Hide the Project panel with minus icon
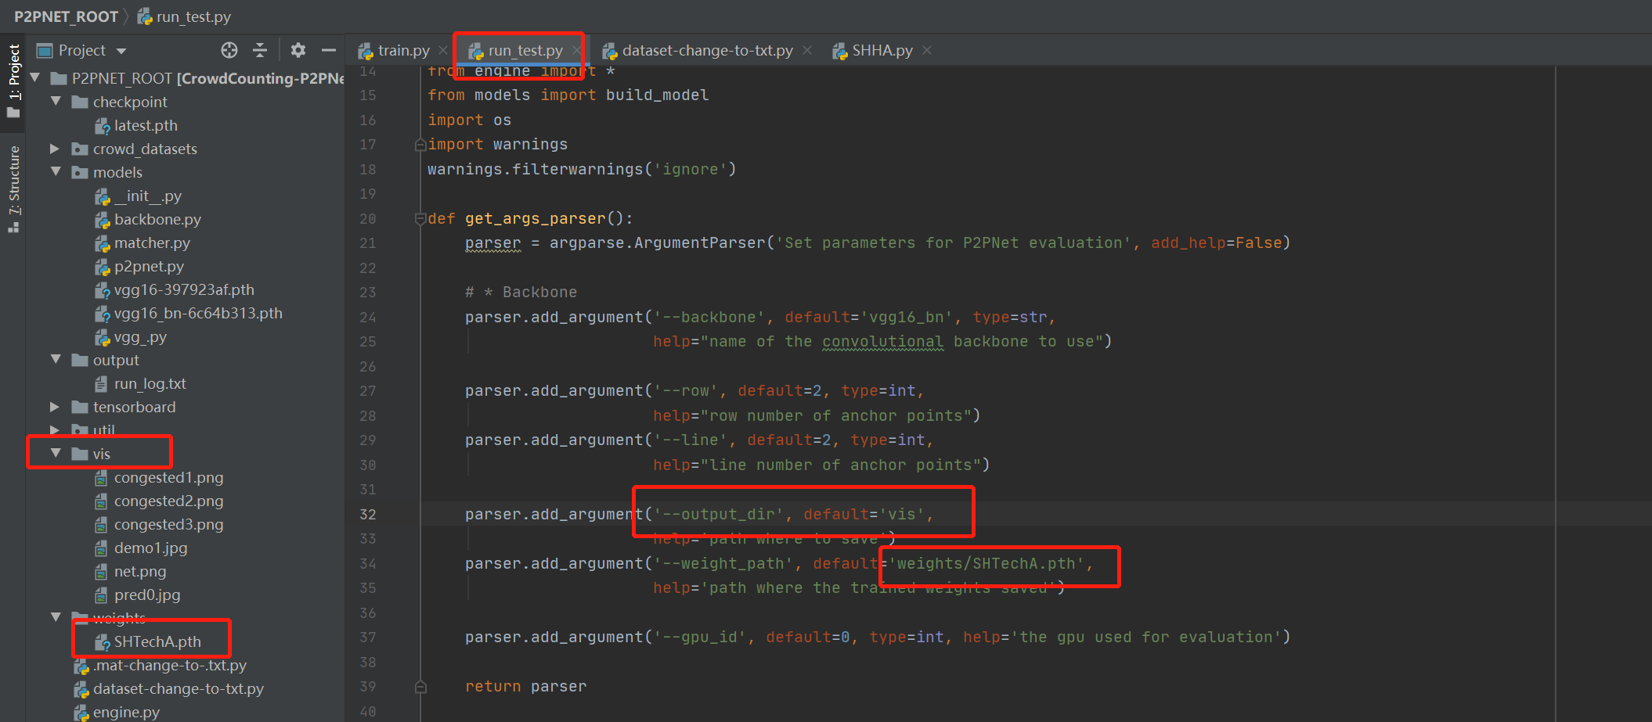This screenshot has height=722, width=1652. [329, 50]
